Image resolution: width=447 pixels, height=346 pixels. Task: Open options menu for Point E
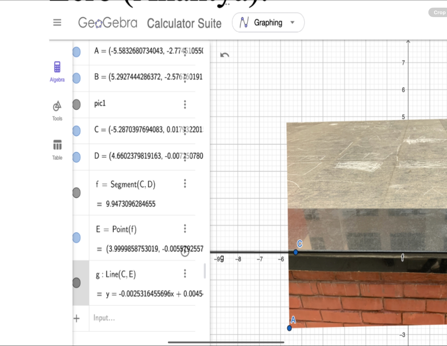(x=185, y=228)
